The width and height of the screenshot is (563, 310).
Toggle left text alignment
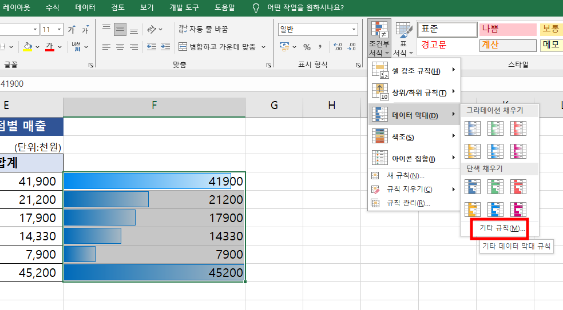(106, 47)
